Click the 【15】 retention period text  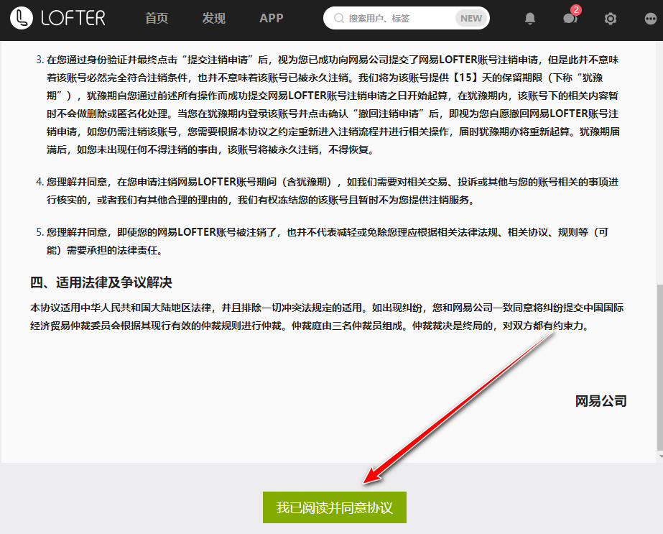pyautogui.click(x=465, y=78)
